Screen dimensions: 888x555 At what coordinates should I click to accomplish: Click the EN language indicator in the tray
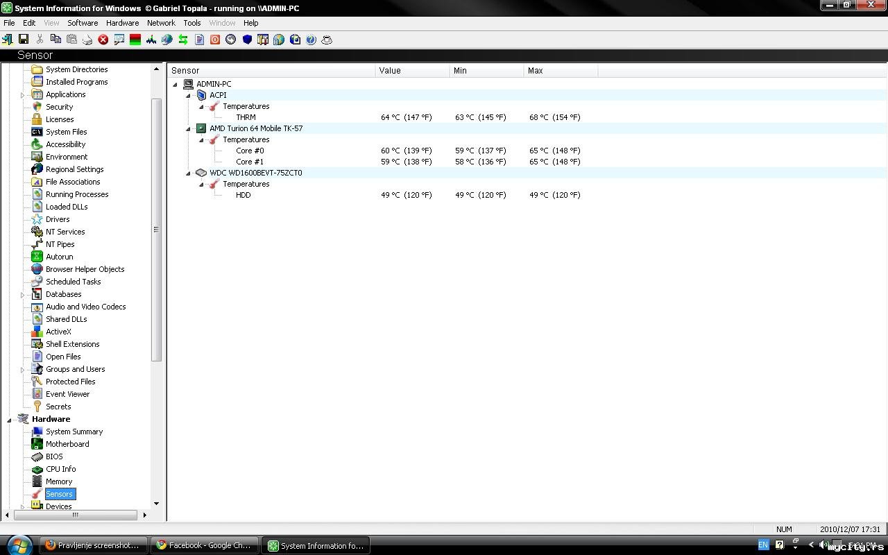tap(763, 545)
